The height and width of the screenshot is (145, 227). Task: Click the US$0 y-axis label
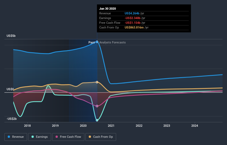(10, 89)
